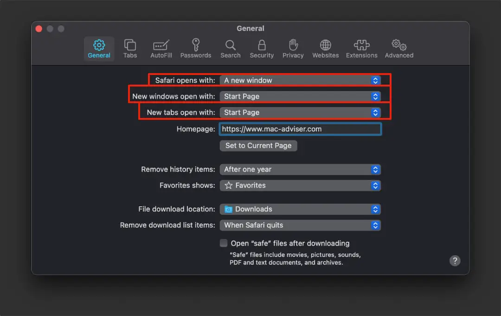Open the File download location dropdown
The image size is (501, 316).
pyautogui.click(x=300, y=209)
